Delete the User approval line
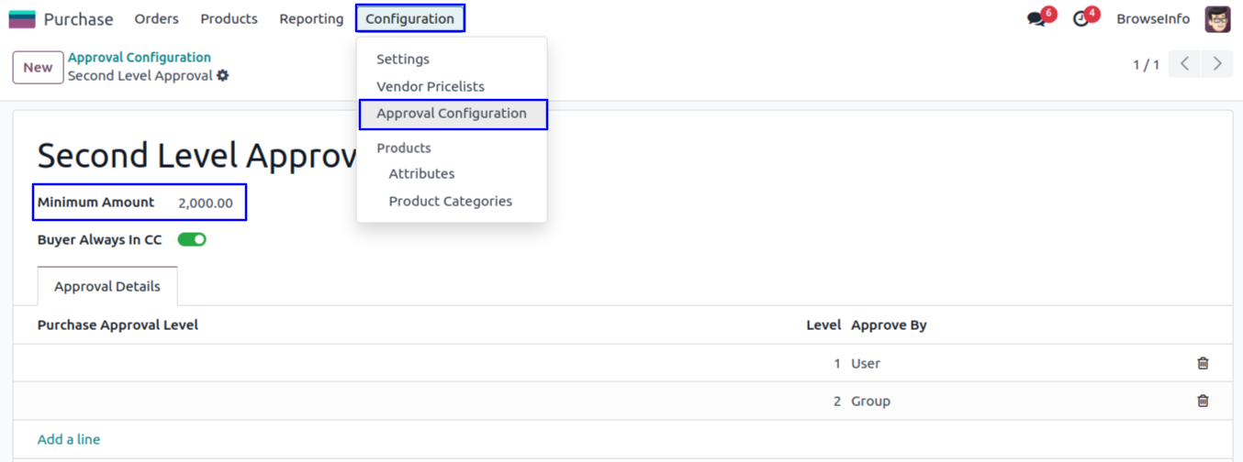Image resolution: width=1243 pixels, height=462 pixels. click(1203, 363)
